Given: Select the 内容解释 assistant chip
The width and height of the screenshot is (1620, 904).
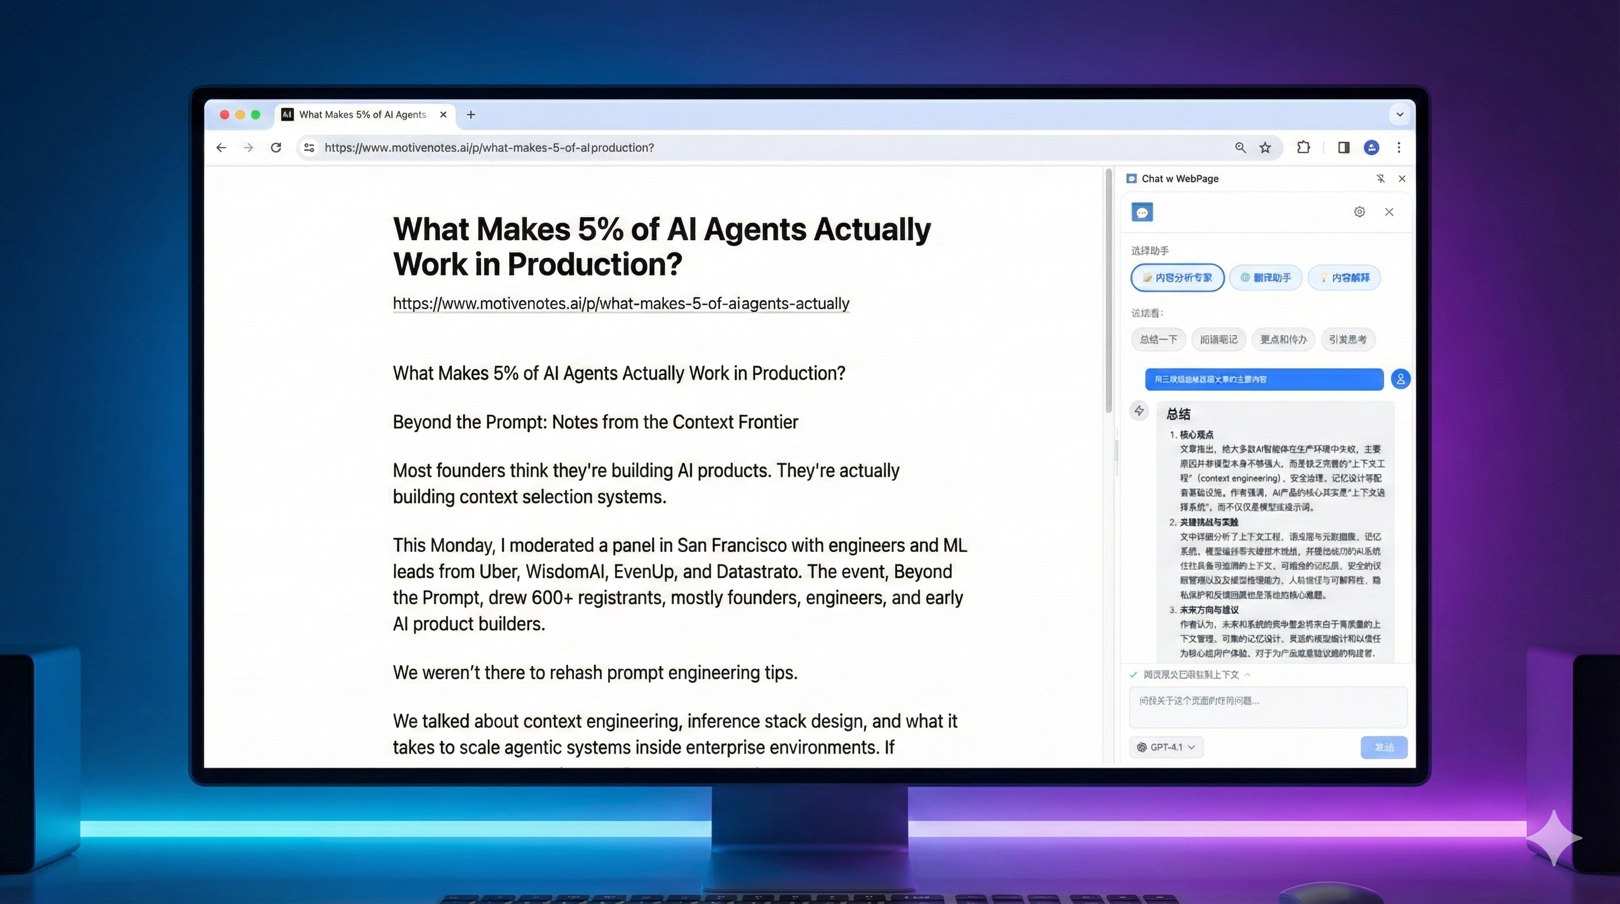Looking at the screenshot, I should (x=1344, y=277).
